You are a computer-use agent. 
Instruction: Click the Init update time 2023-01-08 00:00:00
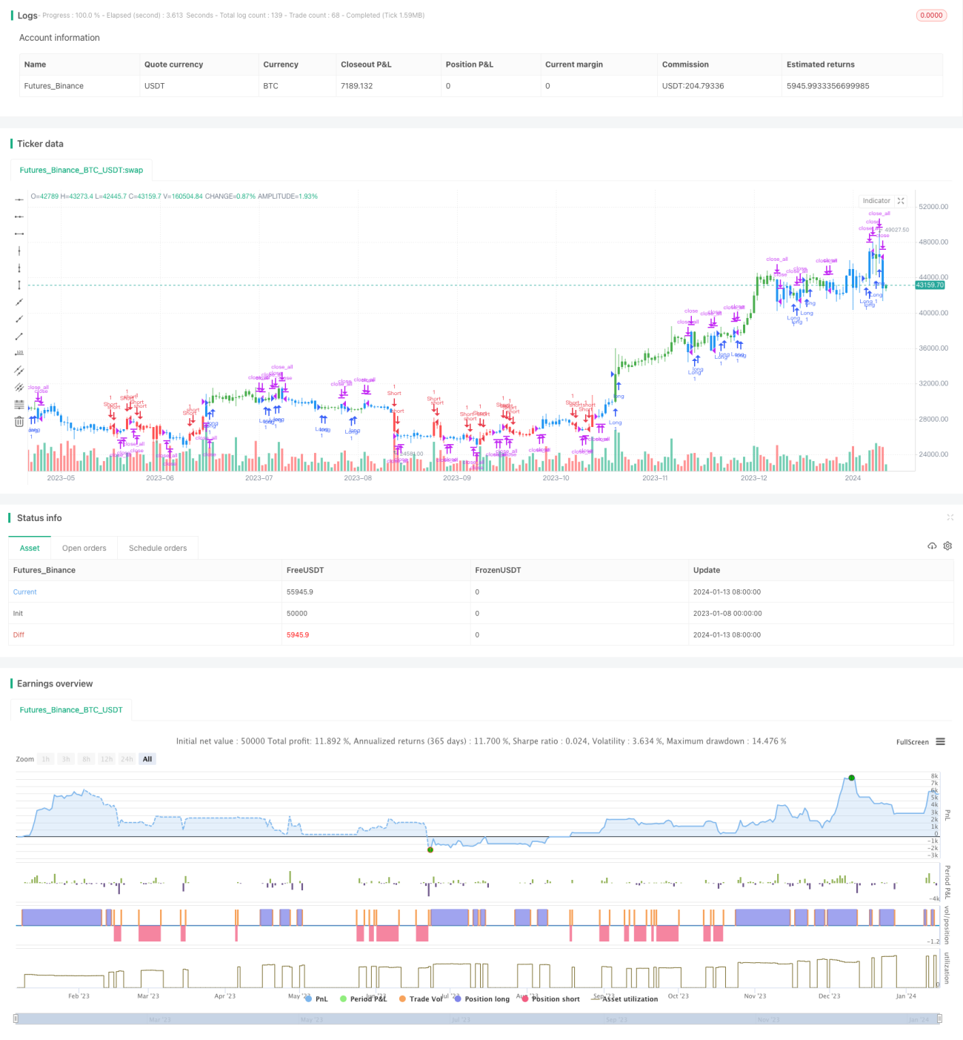(727, 613)
